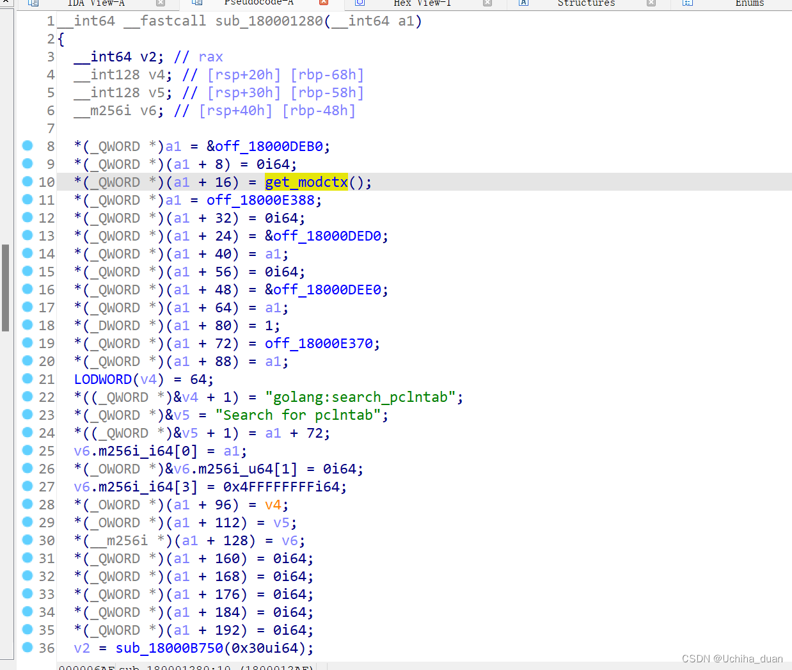Select variable v6 on line 25

81,451
